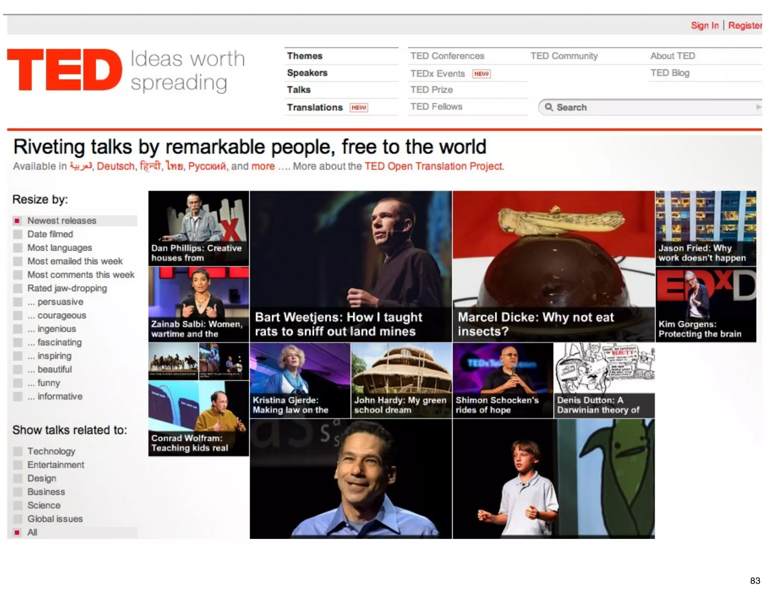Click into the Search input field
The height and width of the screenshot is (589, 766).
[651, 107]
